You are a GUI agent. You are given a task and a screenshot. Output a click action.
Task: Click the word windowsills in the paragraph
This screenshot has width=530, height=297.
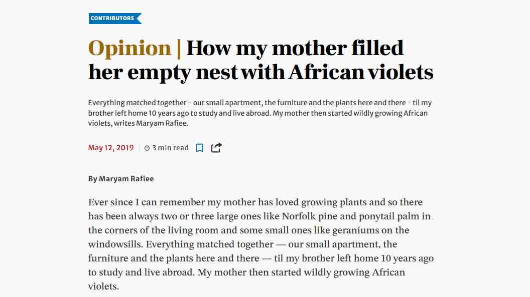point(115,244)
